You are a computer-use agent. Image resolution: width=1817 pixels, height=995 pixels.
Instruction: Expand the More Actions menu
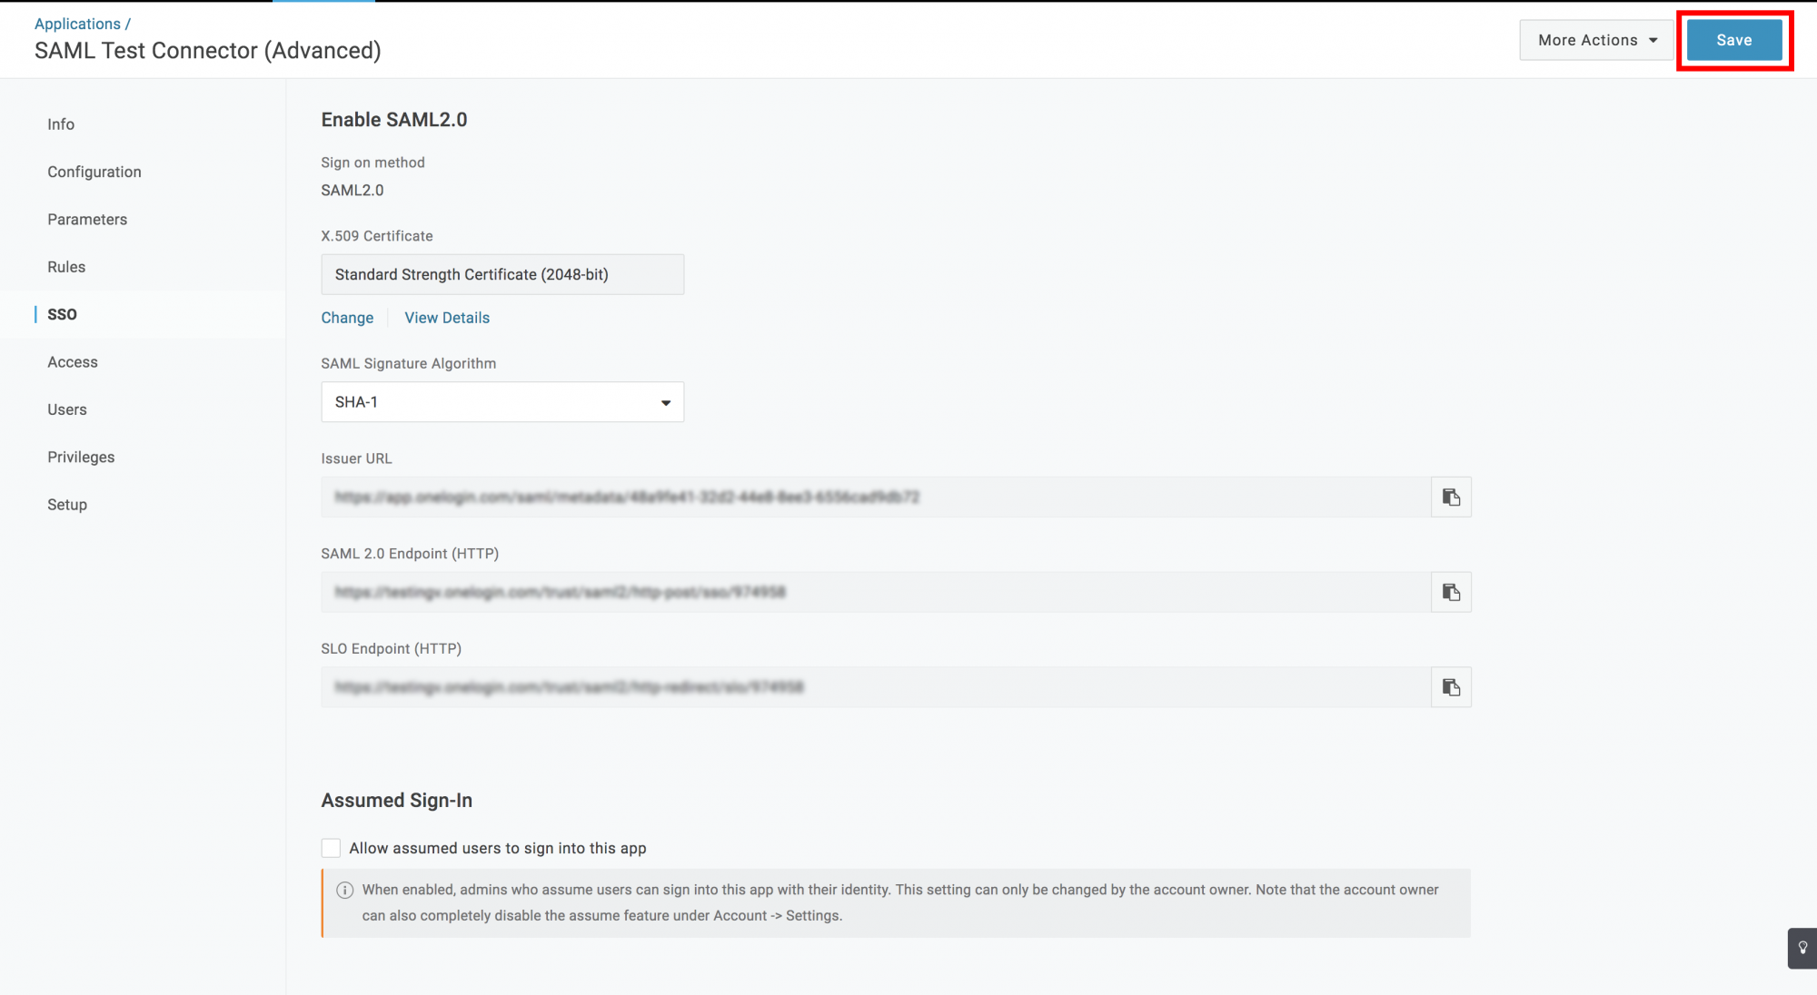(1596, 40)
